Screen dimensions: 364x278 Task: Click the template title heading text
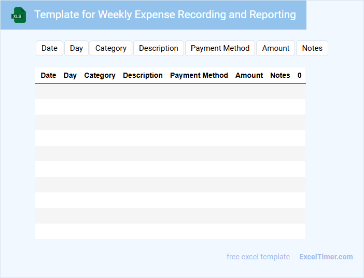pos(165,15)
